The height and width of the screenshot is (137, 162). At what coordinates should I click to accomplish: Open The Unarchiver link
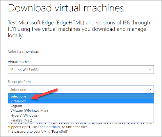pyautogui.click(x=50, y=127)
